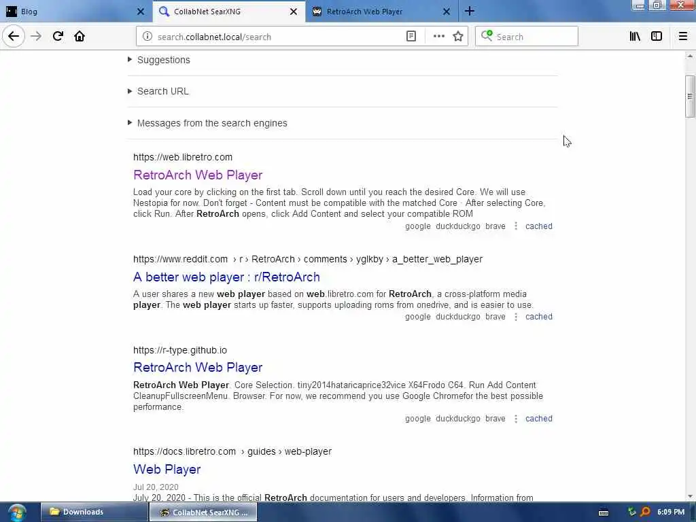Open three-dot options for web.libretro.com result
Viewport: 696px width, 522px height.
click(515, 226)
